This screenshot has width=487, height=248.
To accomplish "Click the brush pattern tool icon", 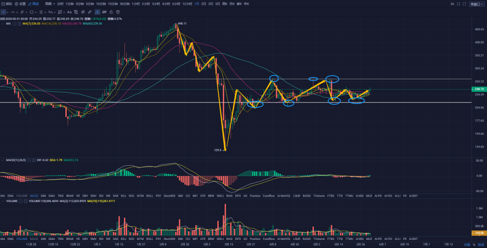I will click(76, 12).
